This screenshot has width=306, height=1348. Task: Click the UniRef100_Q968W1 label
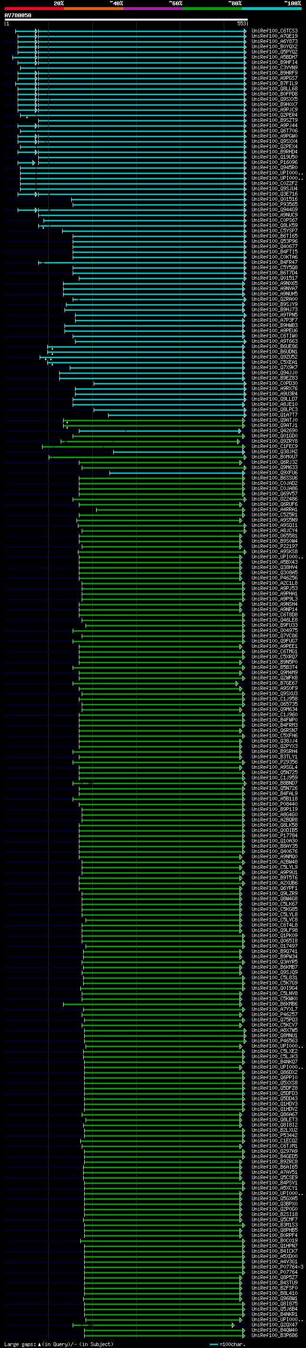click(x=274, y=1298)
